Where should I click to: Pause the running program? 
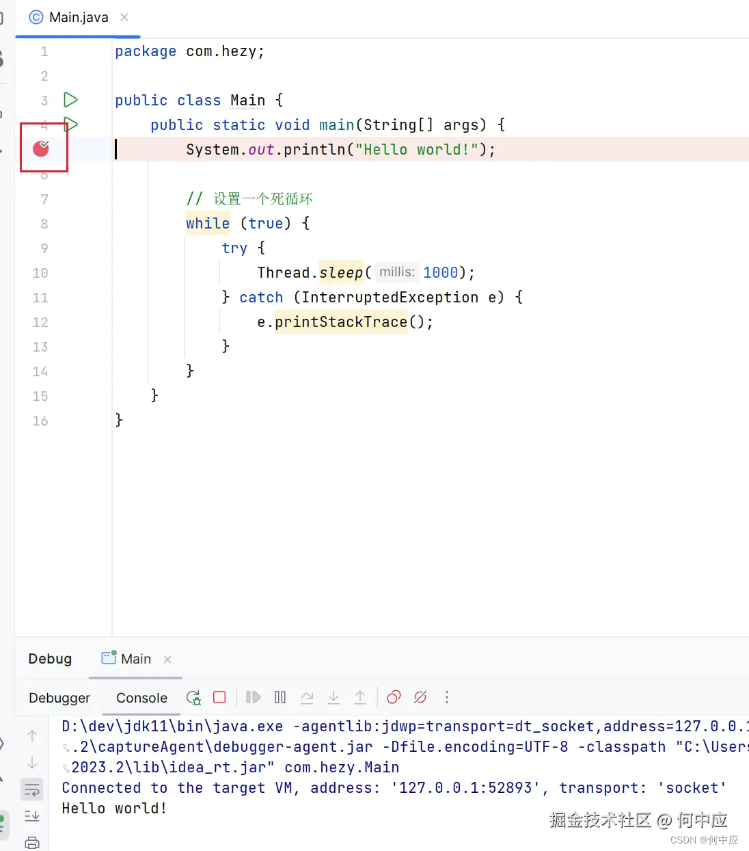coord(280,697)
